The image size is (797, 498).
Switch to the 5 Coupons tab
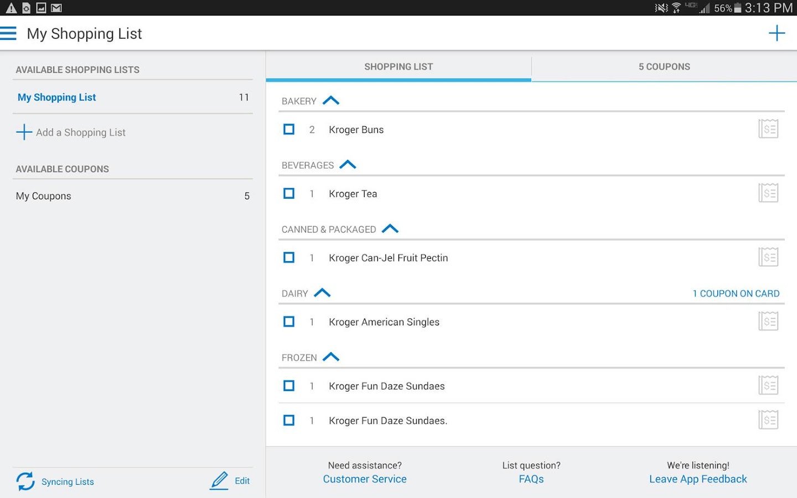(664, 66)
